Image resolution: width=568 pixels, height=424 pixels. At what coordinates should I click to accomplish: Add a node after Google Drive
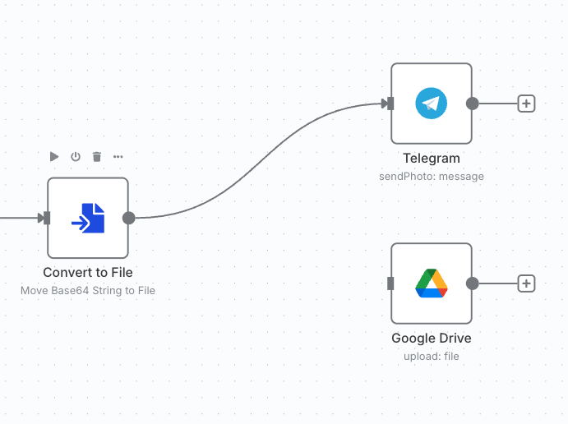click(526, 283)
